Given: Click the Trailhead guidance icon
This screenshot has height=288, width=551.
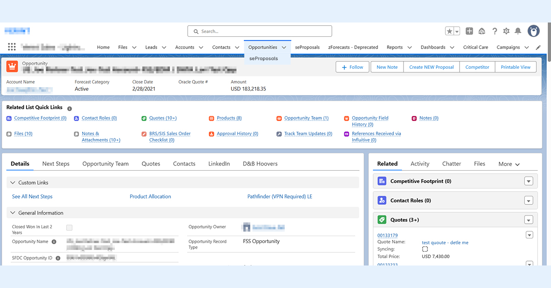Looking at the screenshot, I should (x=482, y=31).
